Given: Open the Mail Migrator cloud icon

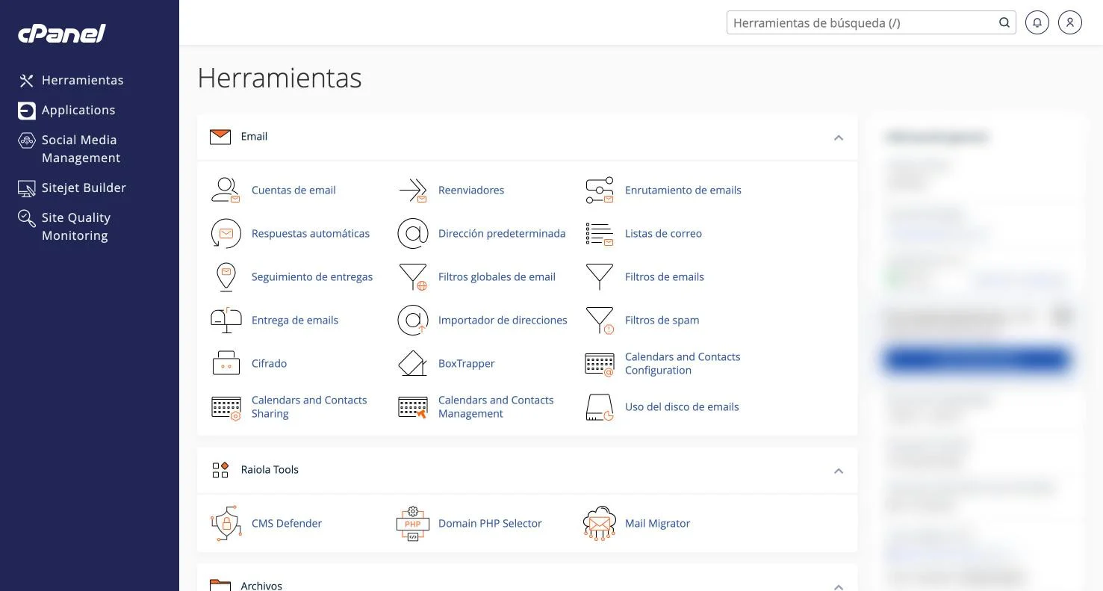Looking at the screenshot, I should 599,524.
